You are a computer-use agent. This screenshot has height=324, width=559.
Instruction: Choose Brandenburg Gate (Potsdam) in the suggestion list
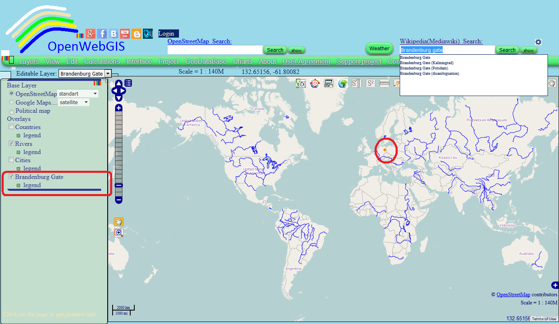pyautogui.click(x=425, y=68)
